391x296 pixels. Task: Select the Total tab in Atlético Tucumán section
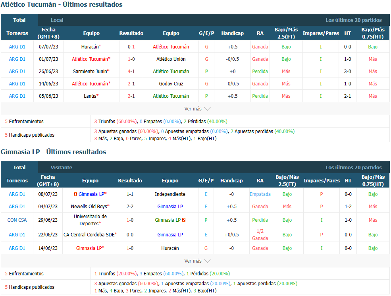tap(19, 20)
